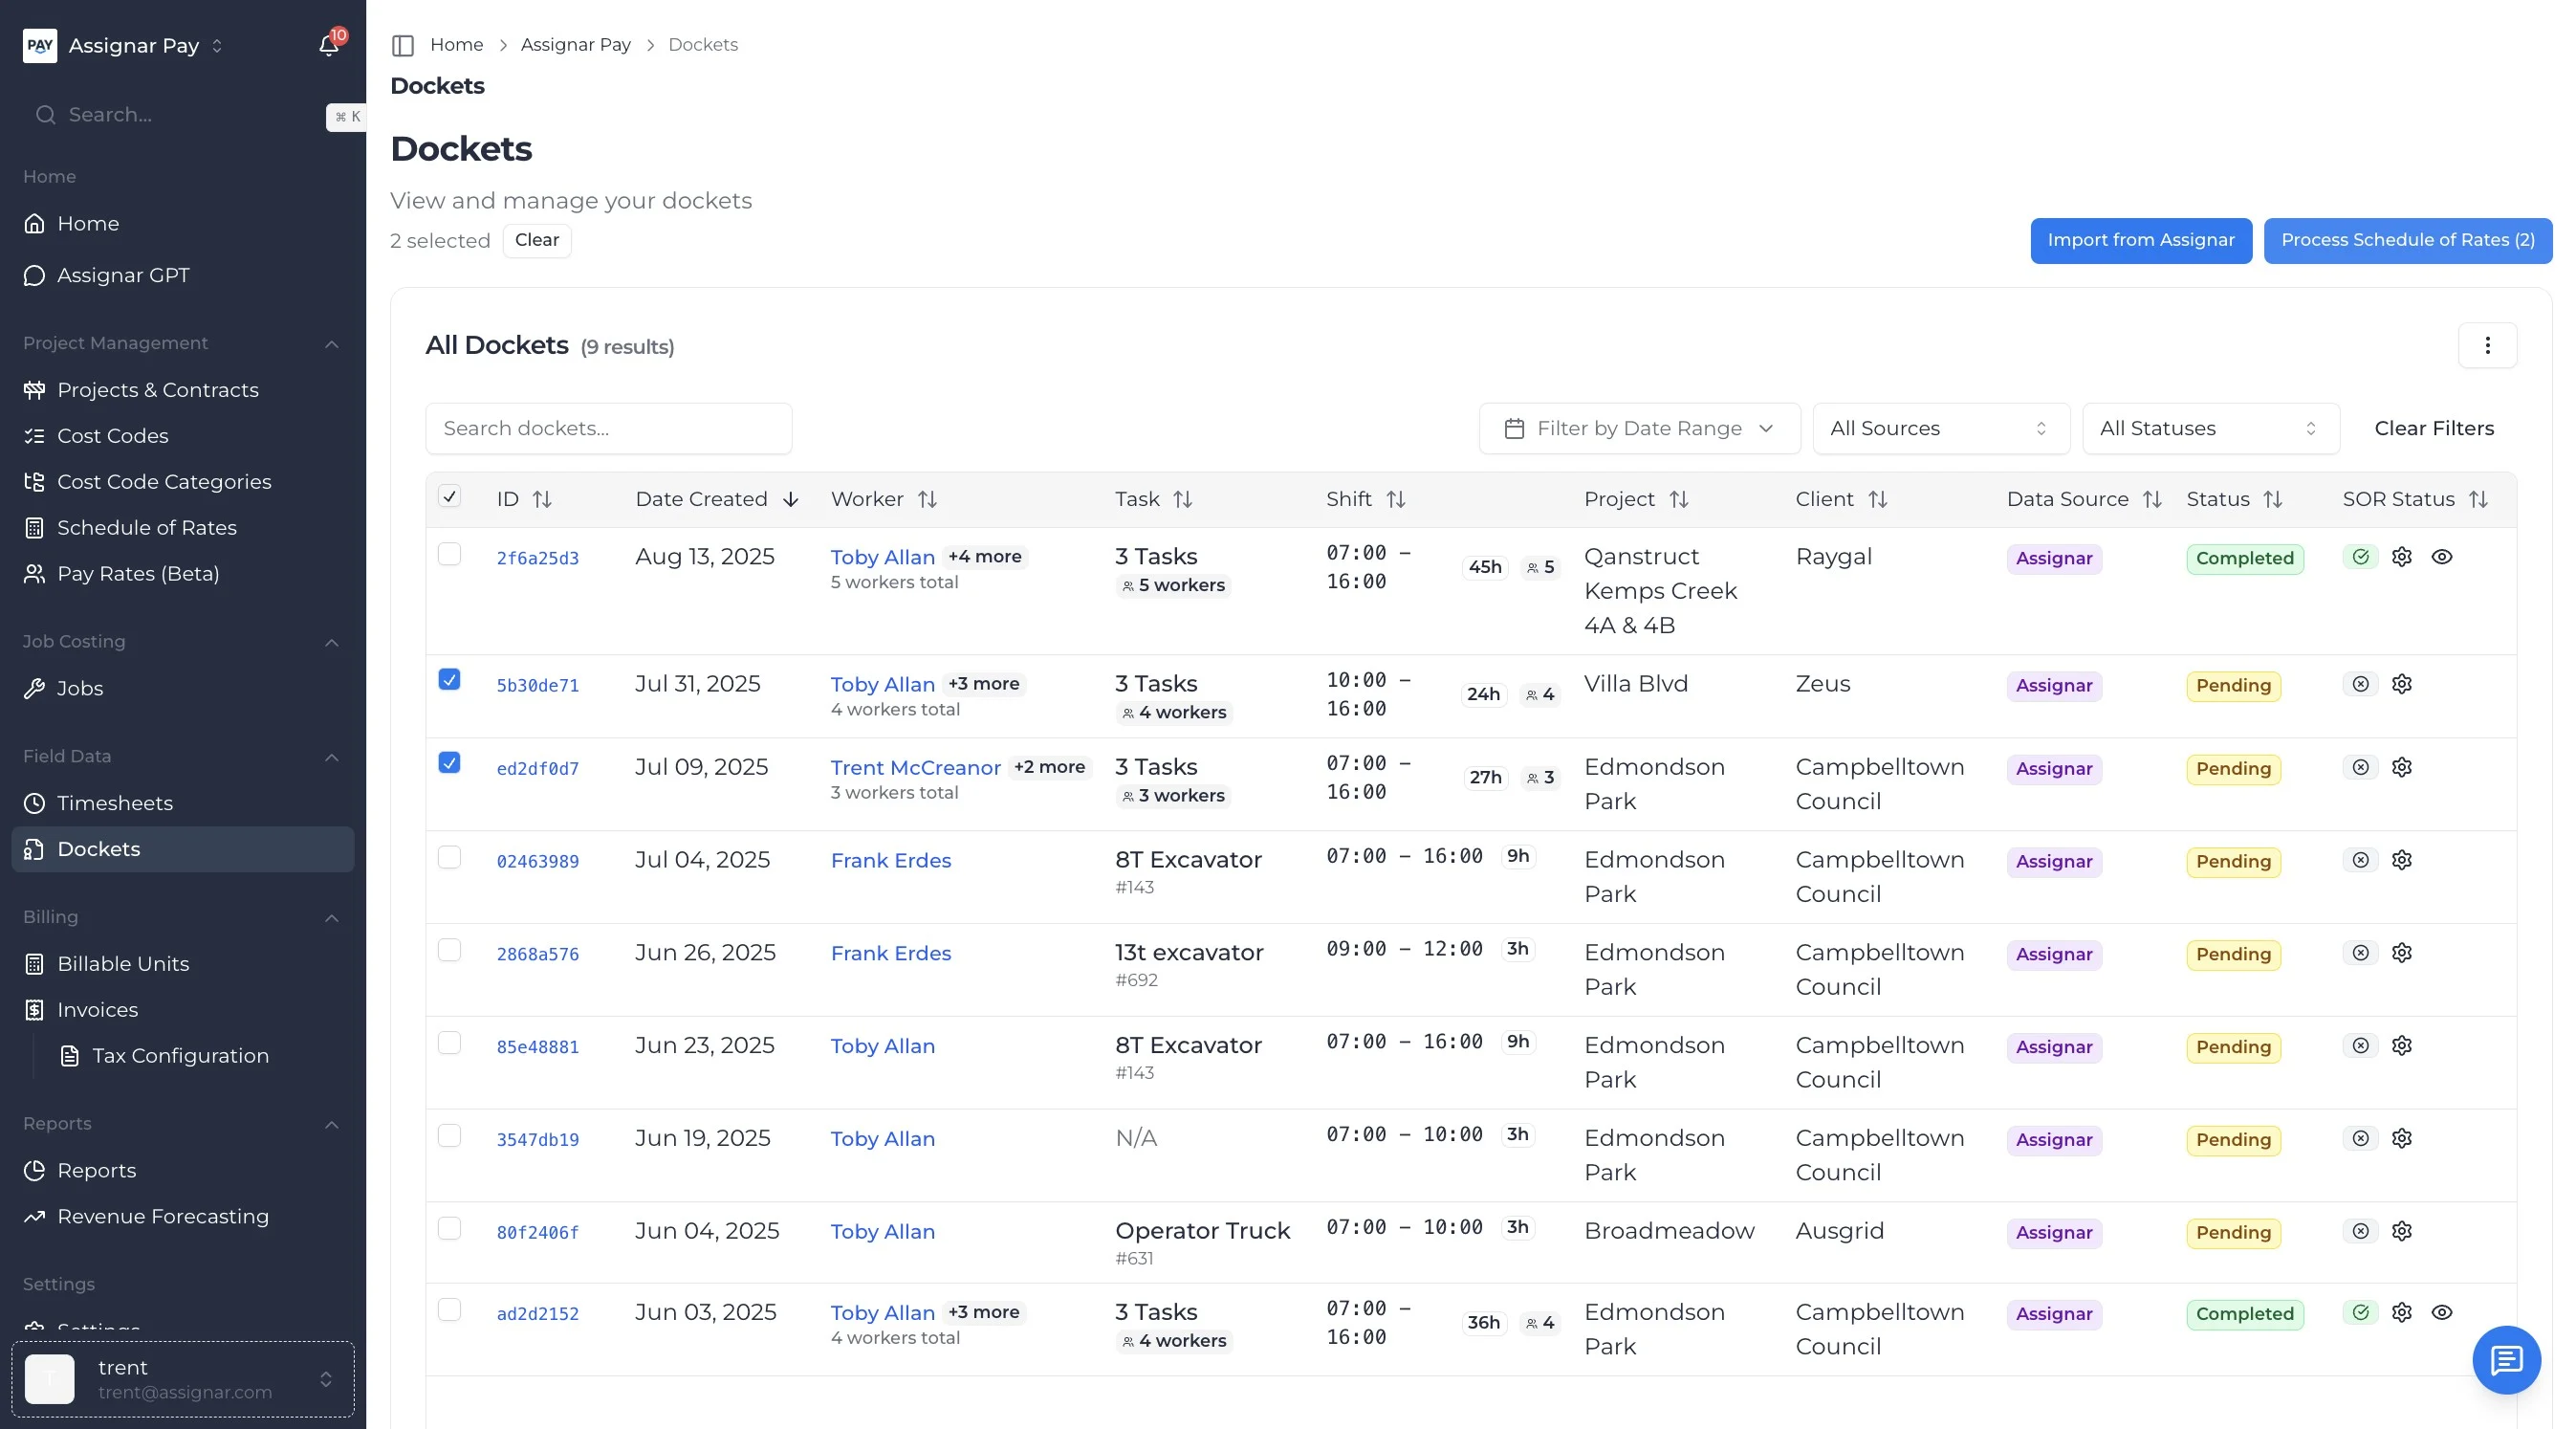
Task: Uncheck the checkbox for docket ed2df0d7
Action: click(x=449, y=763)
